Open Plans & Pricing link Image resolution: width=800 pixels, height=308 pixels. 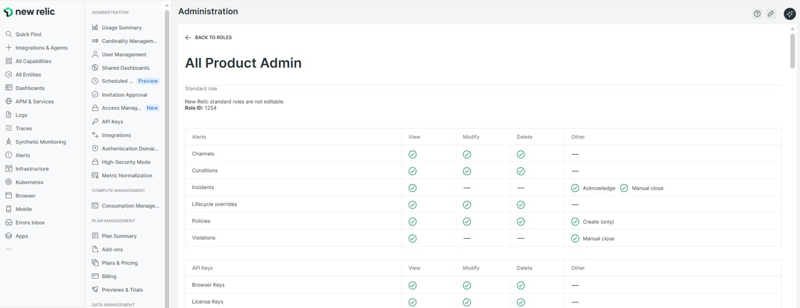[119, 263]
